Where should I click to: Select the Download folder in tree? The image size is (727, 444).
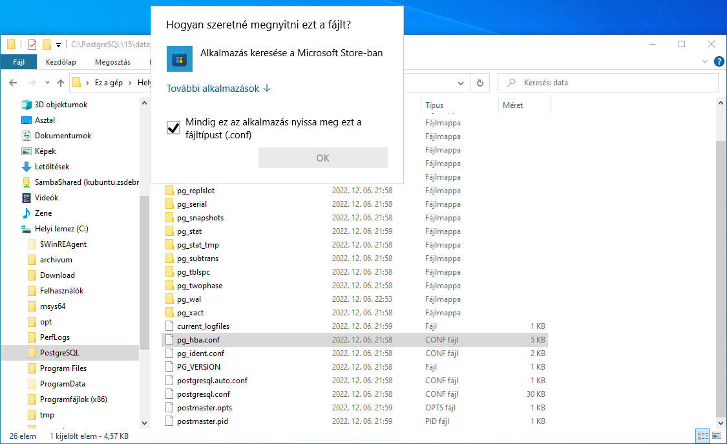pos(57,275)
